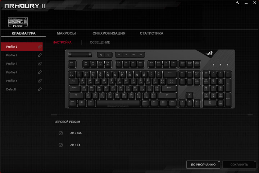259x173 pixels.
Task: Click the link icon beside Default profile
Action: [40, 89]
